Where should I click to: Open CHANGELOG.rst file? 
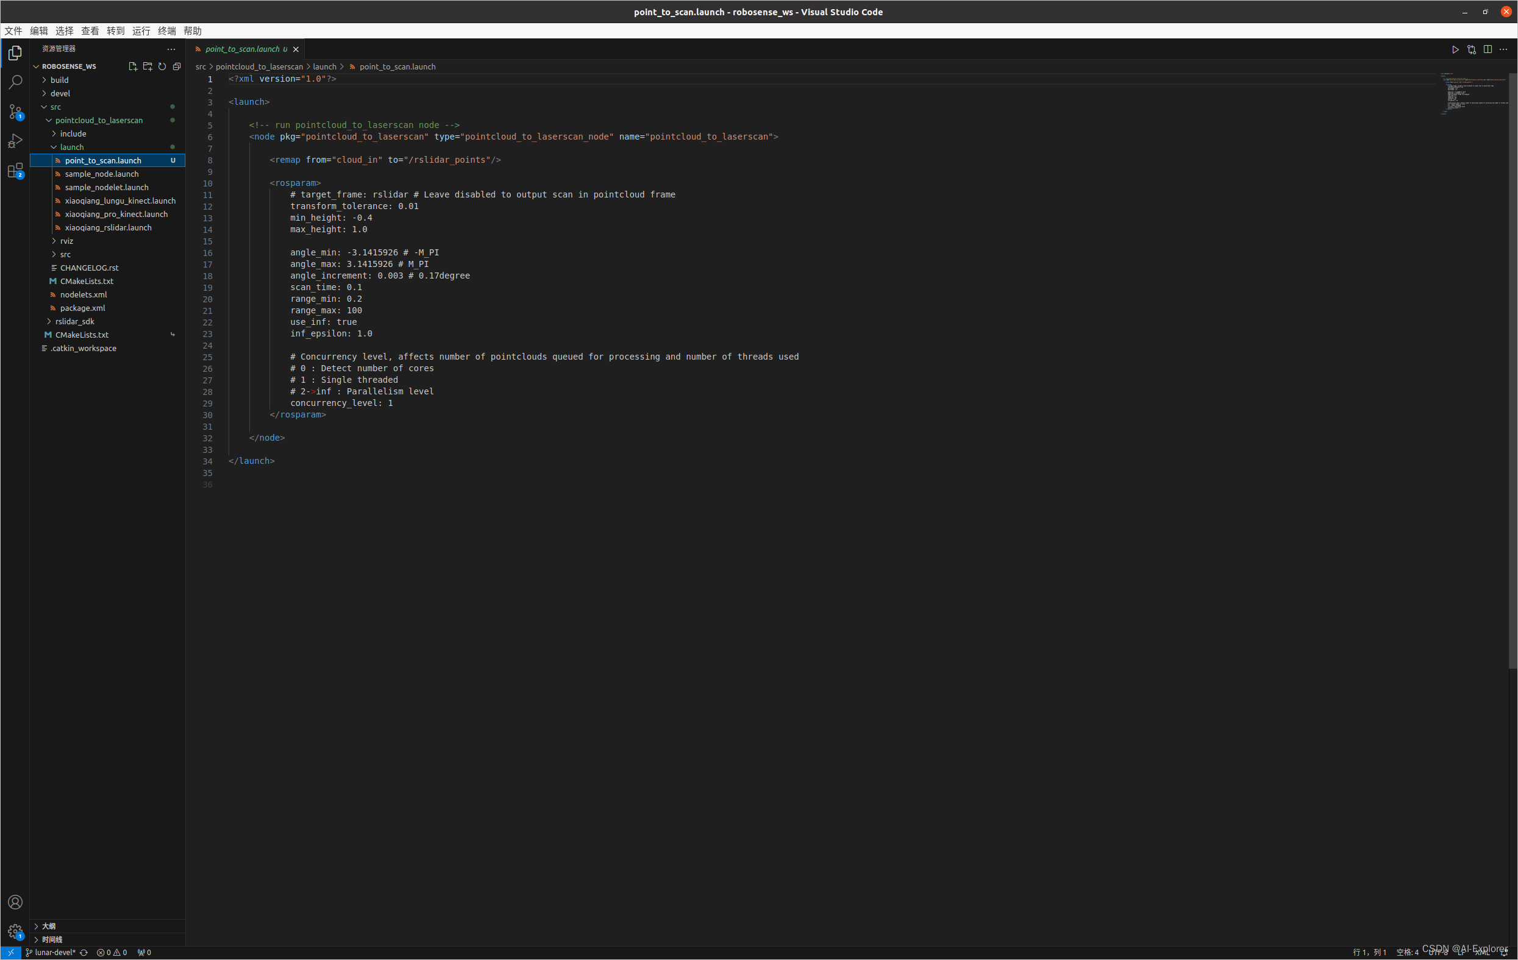pyautogui.click(x=108, y=268)
